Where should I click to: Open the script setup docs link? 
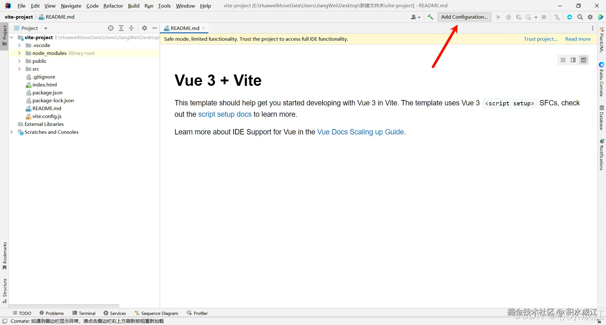(225, 114)
